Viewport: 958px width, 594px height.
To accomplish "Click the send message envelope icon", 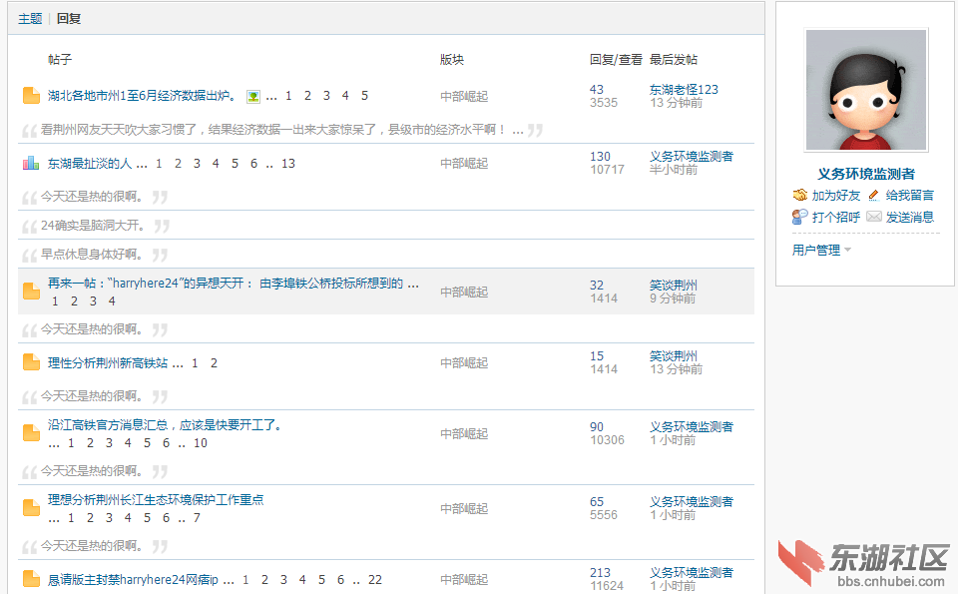I will click(x=874, y=217).
